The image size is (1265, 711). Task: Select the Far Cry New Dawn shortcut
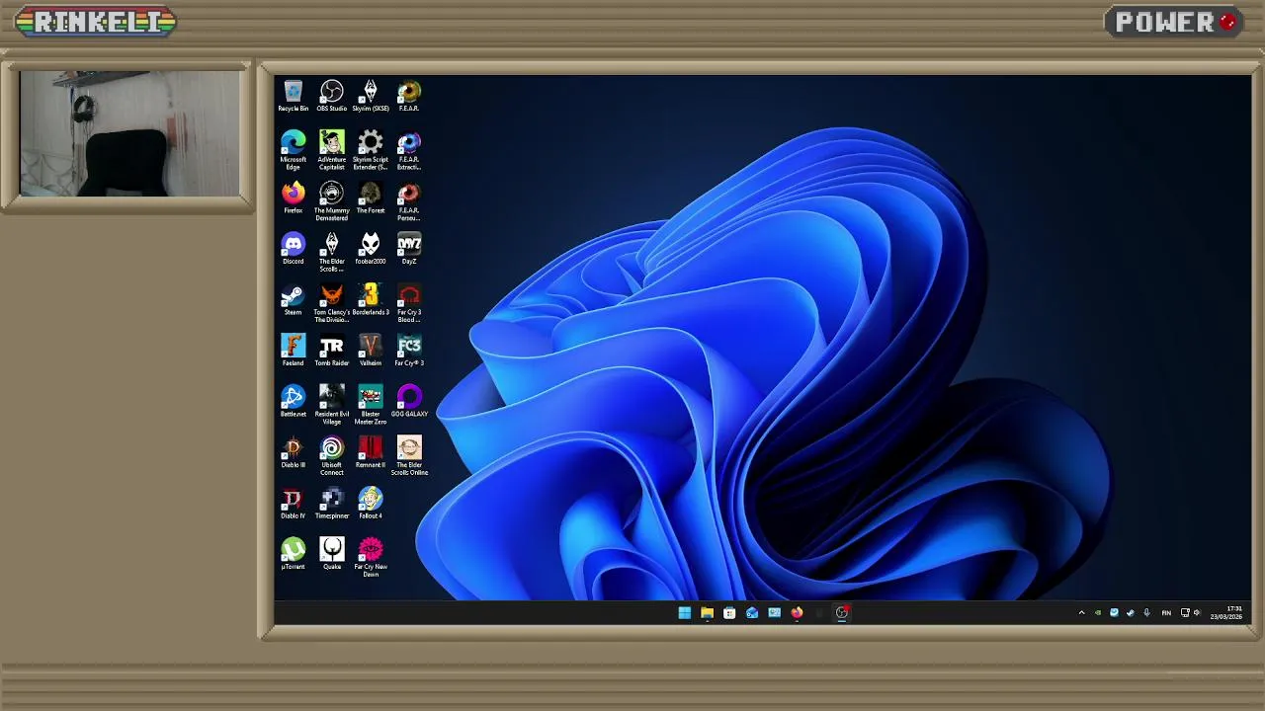pos(371,558)
